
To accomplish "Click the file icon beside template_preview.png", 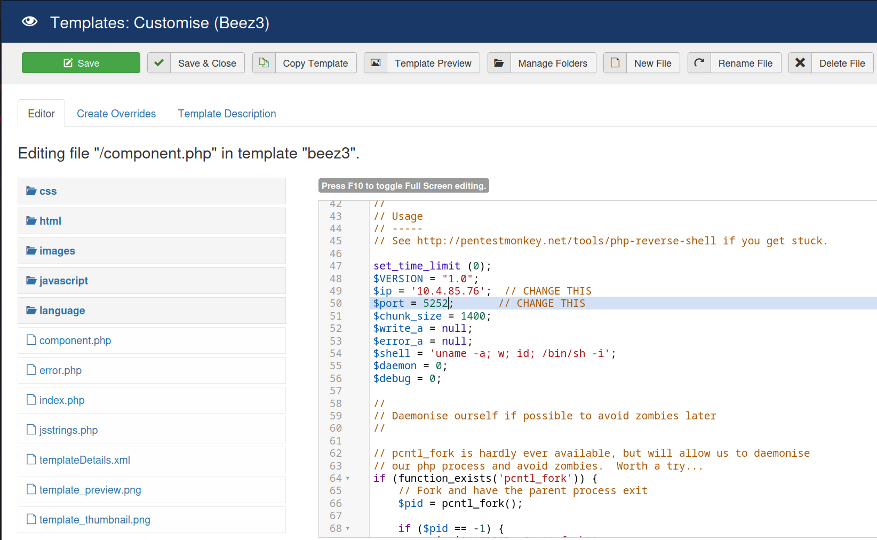I will tap(31, 489).
